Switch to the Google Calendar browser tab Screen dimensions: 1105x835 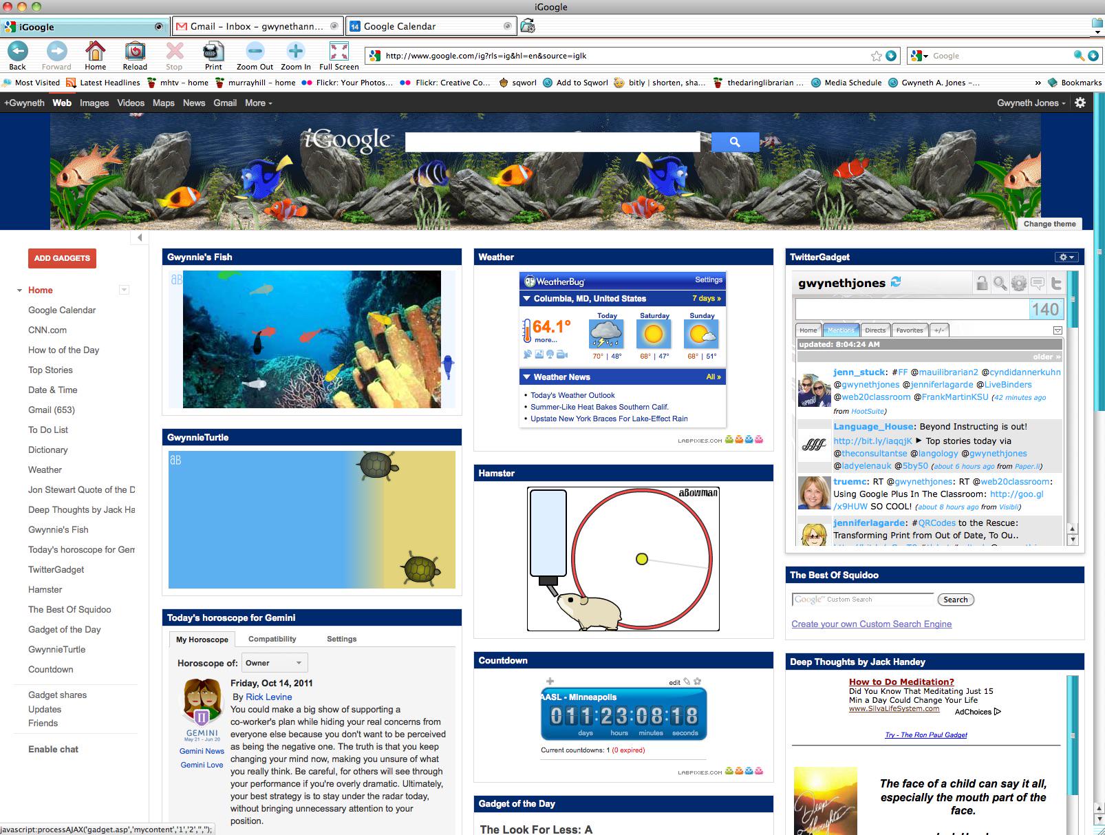(x=431, y=26)
